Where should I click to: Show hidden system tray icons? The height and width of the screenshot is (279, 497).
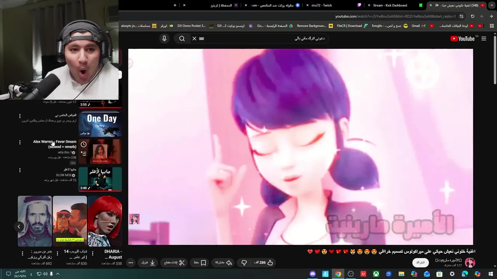point(58,274)
